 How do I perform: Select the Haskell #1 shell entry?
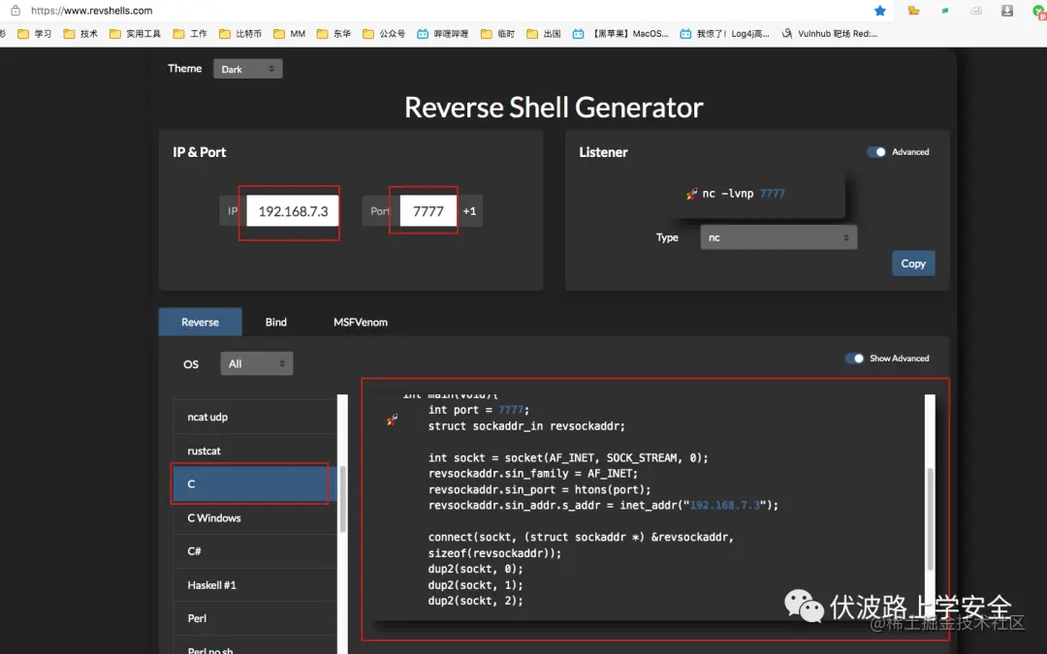tap(255, 585)
